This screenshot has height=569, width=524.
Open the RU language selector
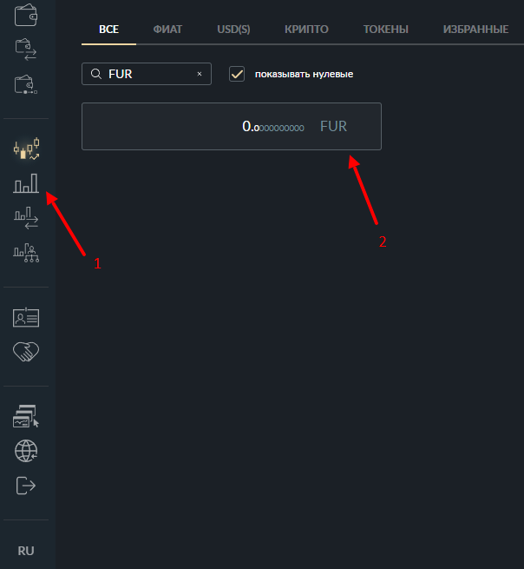tap(26, 551)
